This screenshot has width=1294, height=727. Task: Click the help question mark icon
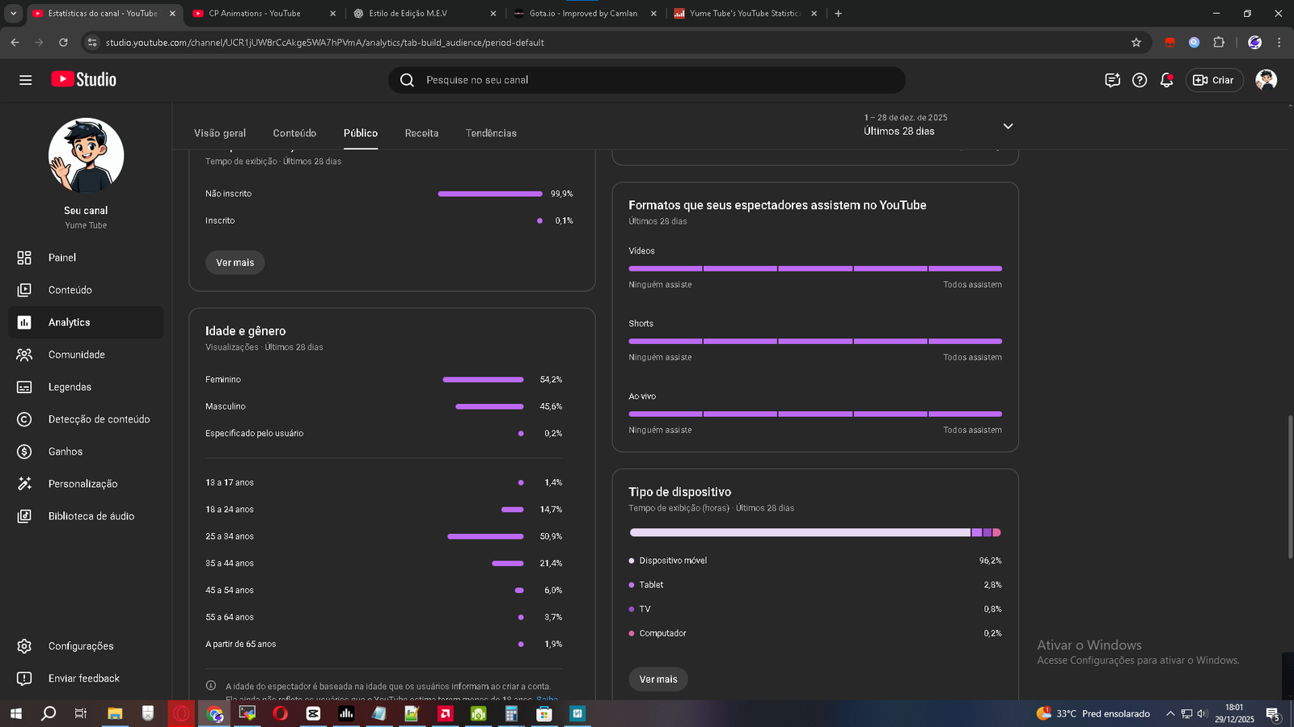coord(1140,80)
